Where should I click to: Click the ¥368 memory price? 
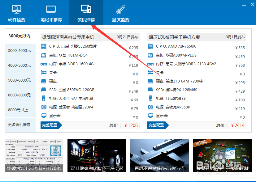[240, 66]
